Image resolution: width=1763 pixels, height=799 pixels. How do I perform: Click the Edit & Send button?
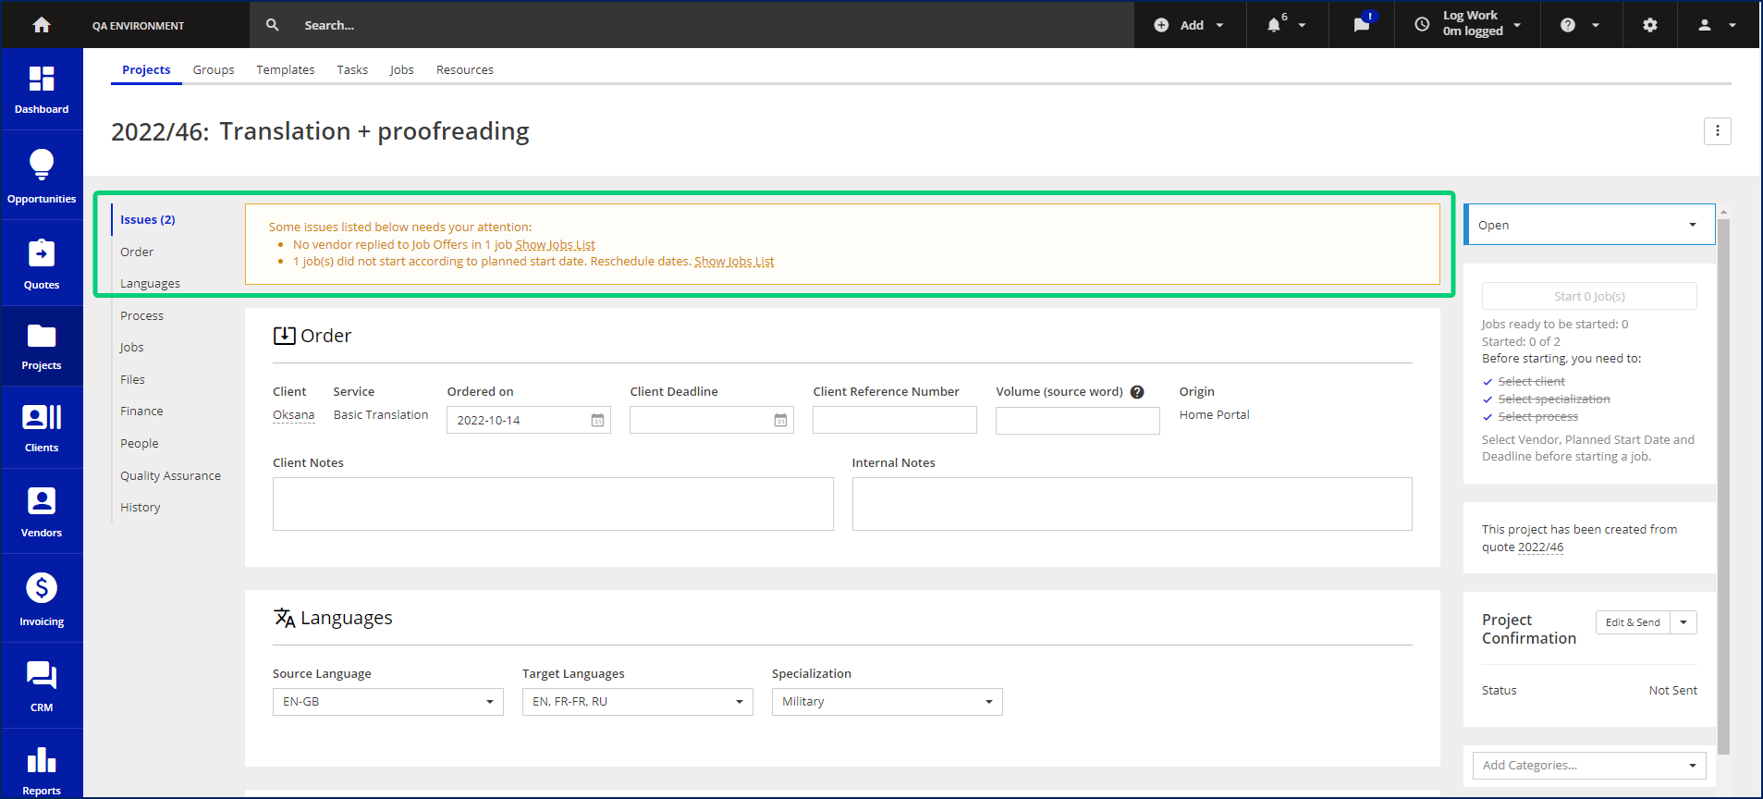[x=1633, y=622]
